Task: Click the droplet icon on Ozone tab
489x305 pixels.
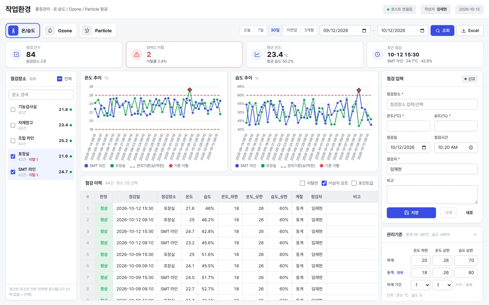Action: click(x=50, y=31)
